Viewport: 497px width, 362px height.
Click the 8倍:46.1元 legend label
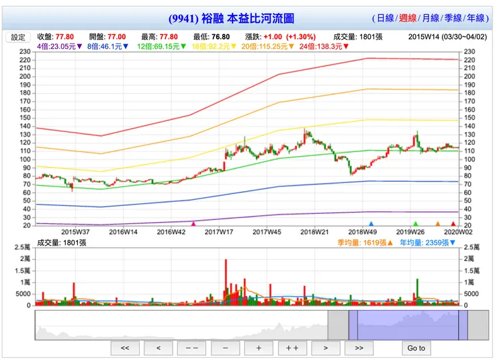pos(105,46)
